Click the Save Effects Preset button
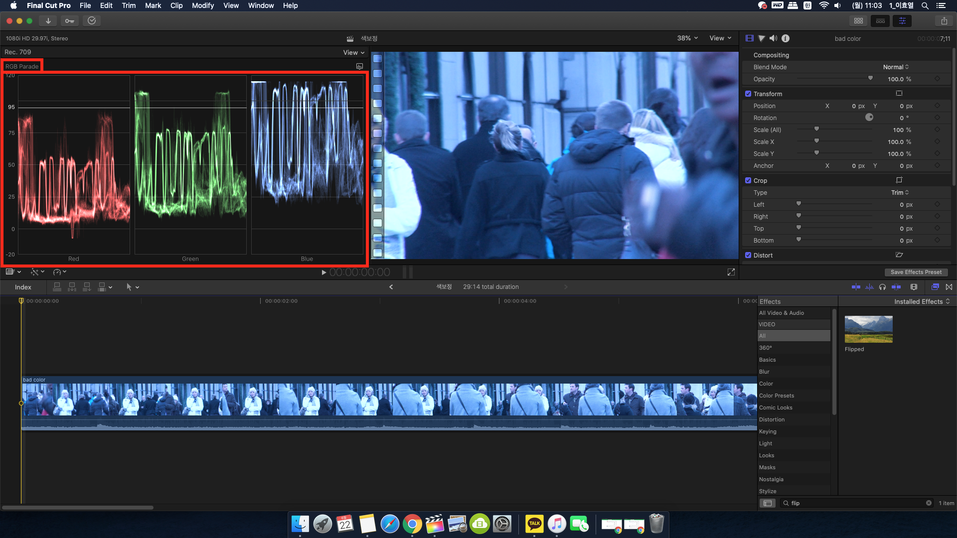Screen dimensions: 957x538 [916, 272]
